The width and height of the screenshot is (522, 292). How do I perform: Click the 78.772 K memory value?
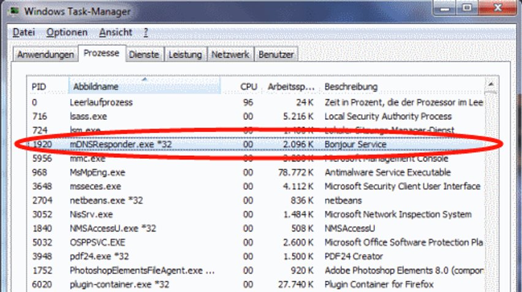tap(296, 172)
